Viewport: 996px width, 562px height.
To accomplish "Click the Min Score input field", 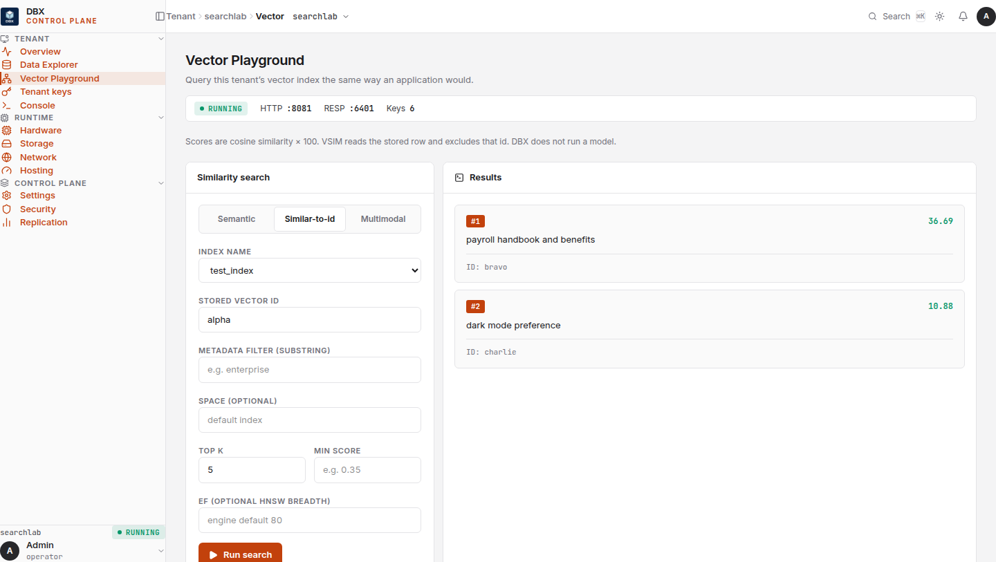I will point(367,470).
